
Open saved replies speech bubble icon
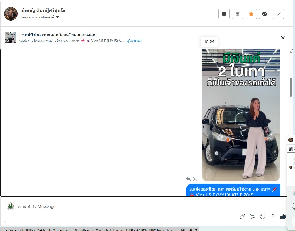pyautogui.click(x=253, y=216)
